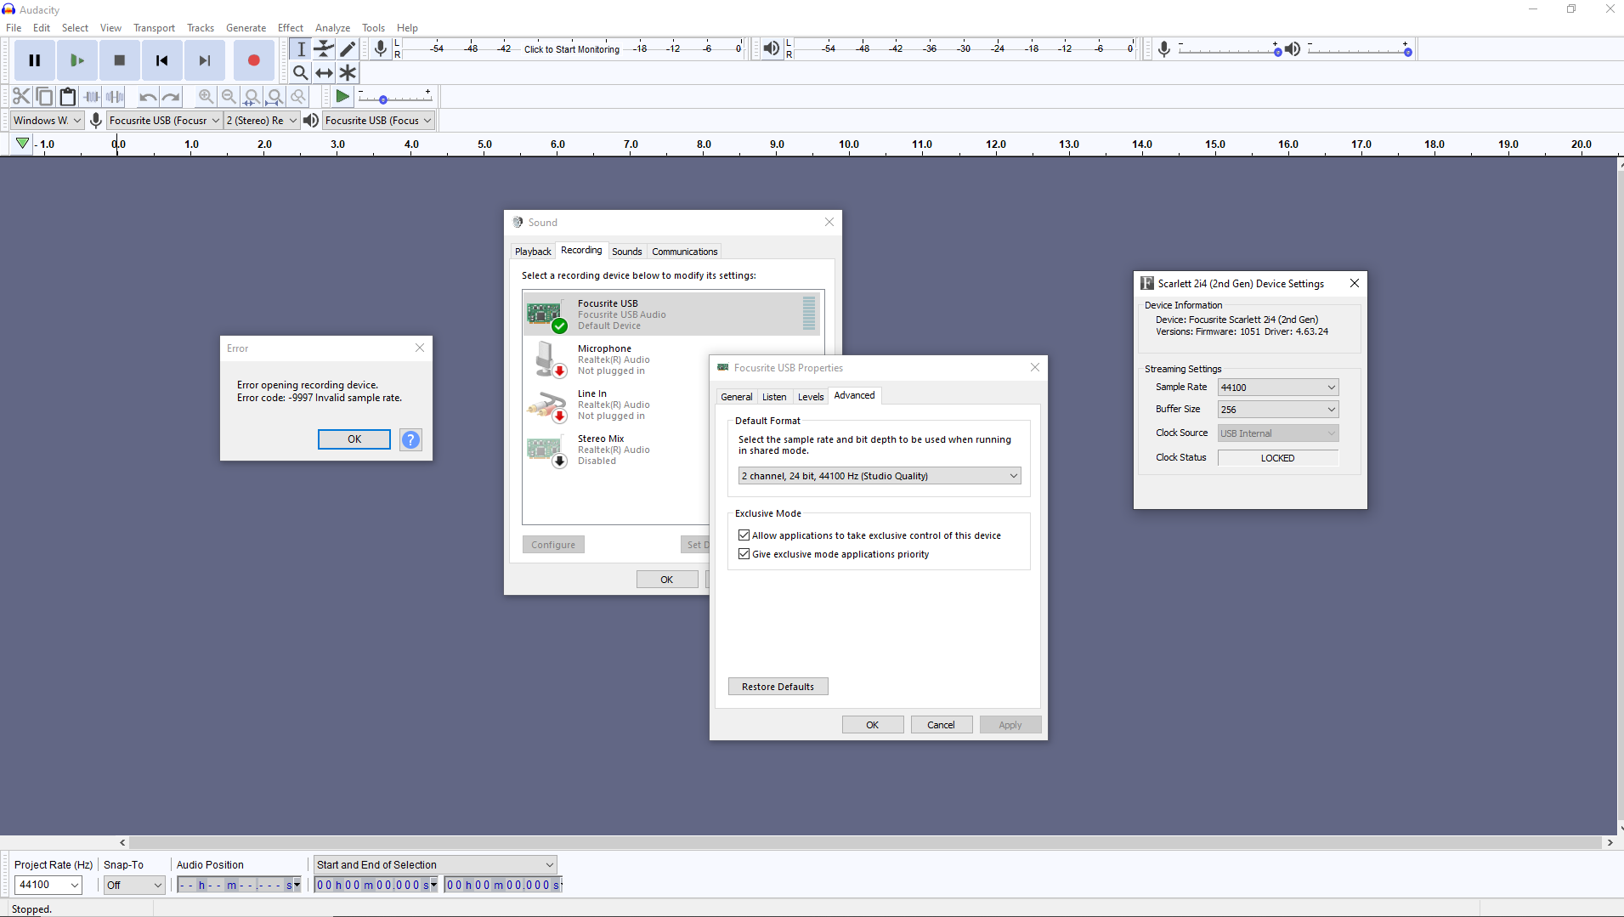The width and height of the screenshot is (1624, 917).
Task: Switch to Levels tab in Focusrite Properties
Action: (811, 397)
